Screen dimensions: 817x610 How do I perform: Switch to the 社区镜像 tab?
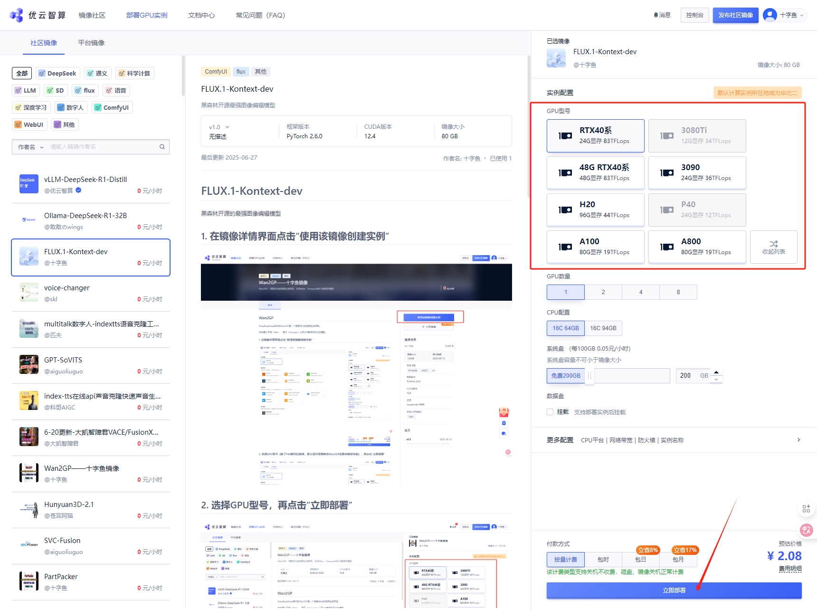(x=44, y=43)
